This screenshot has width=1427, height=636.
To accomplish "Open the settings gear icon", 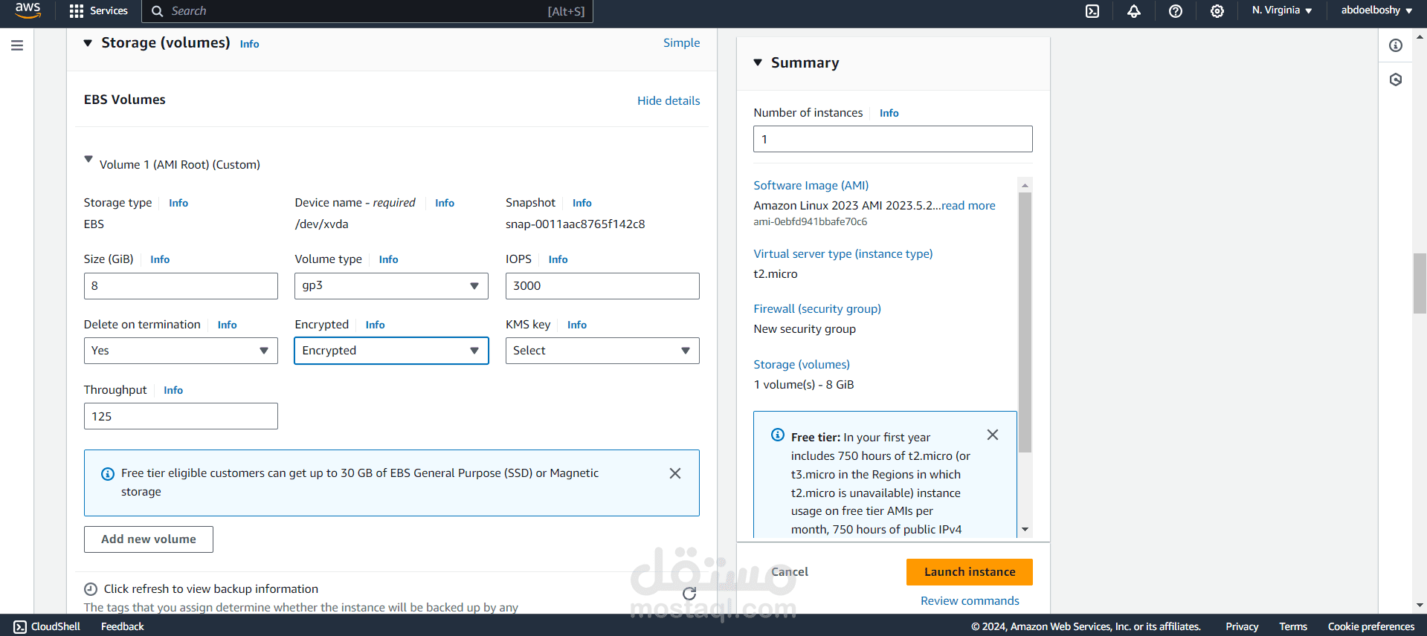I will pyautogui.click(x=1217, y=11).
